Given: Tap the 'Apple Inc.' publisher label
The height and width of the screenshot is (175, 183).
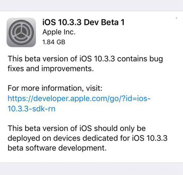Looking at the screenshot, I should point(59,32).
